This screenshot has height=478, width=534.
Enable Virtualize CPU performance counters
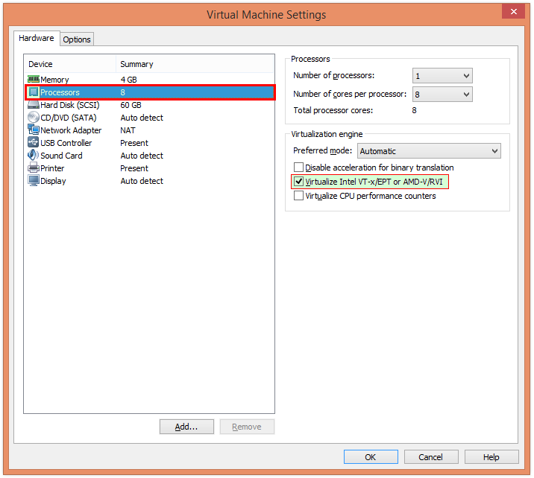(x=298, y=196)
